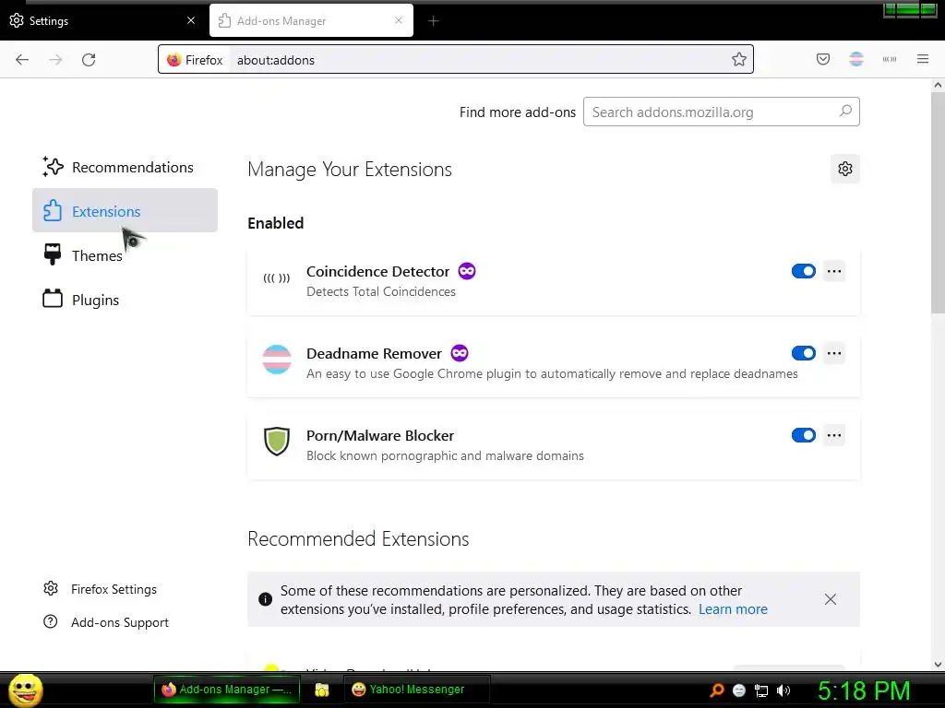Select the Extensions category in sidebar

(125, 210)
